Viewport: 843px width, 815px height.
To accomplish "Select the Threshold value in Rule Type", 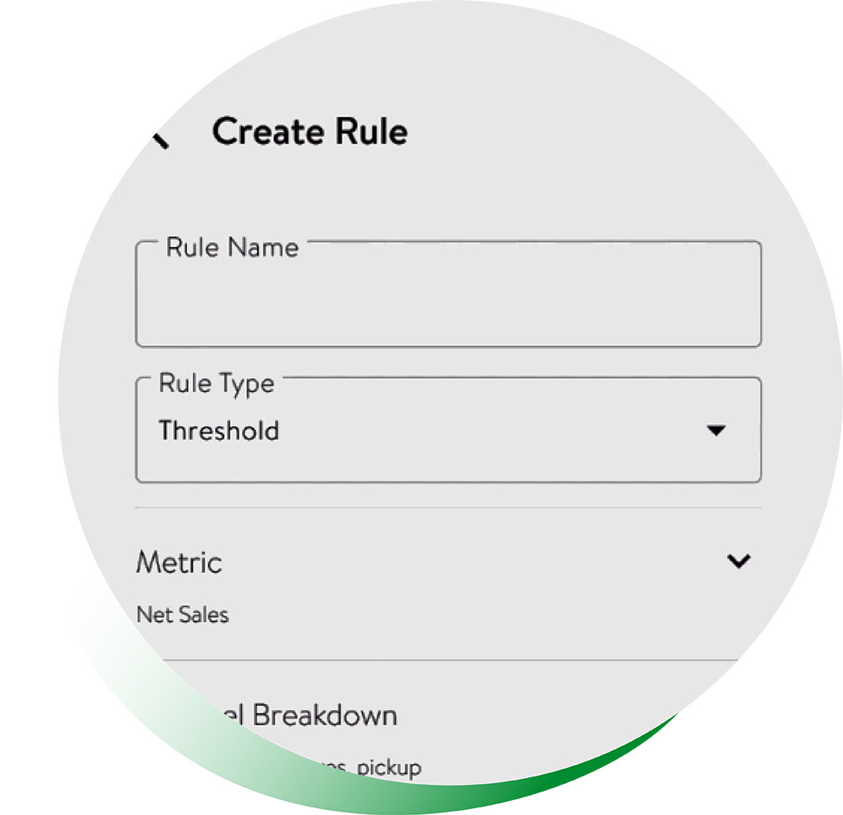I will coord(219,431).
